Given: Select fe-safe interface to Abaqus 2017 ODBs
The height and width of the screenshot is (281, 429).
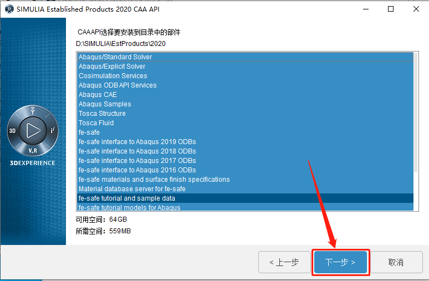Looking at the screenshot, I should coord(245,161).
